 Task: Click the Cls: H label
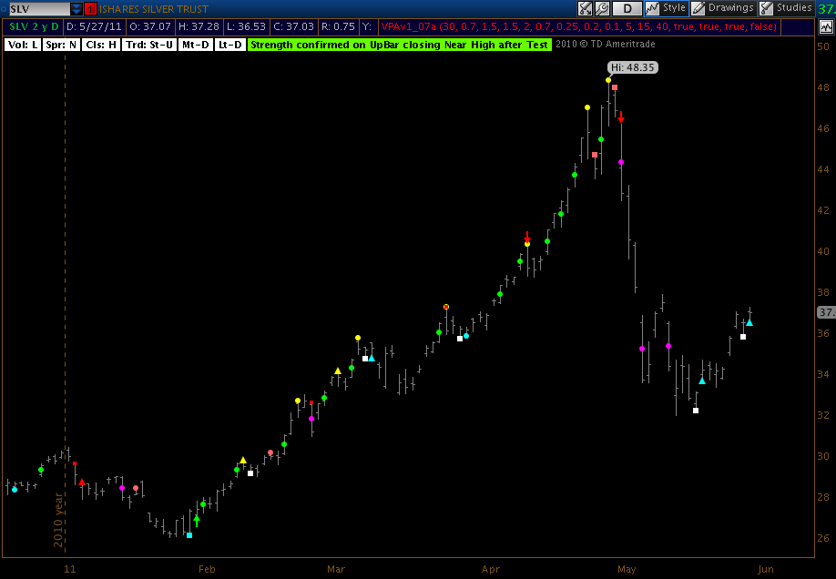pos(101,45)
